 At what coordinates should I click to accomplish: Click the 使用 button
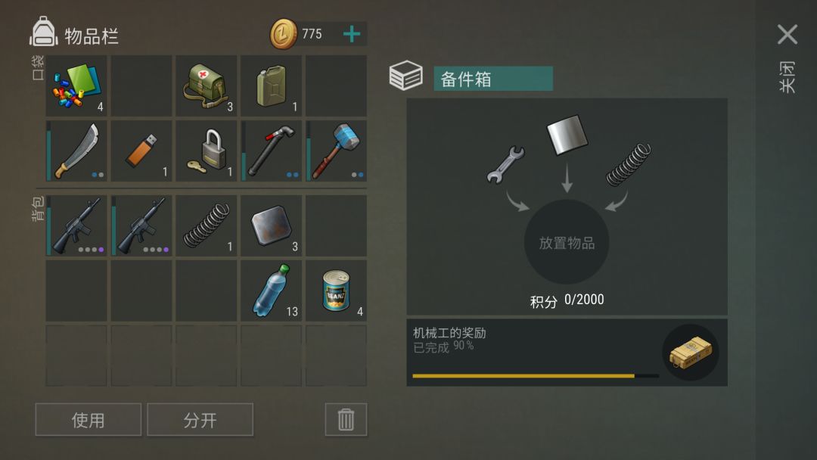tap(88, 419)
